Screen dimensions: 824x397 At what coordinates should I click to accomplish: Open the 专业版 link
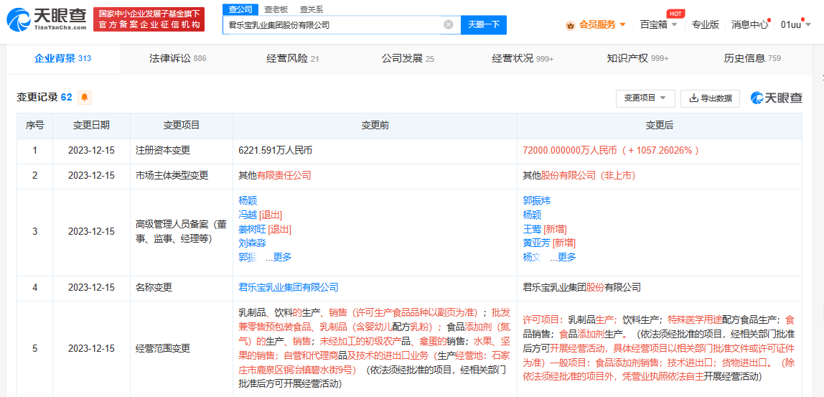[706, 24]
